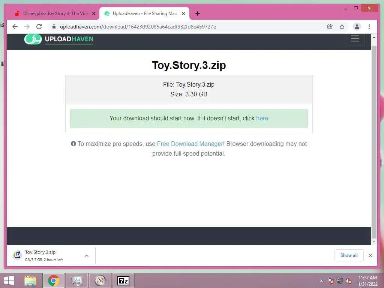Click the UploadHaven logo
Viewport: 384px width, 288px height.
point(59,39)
